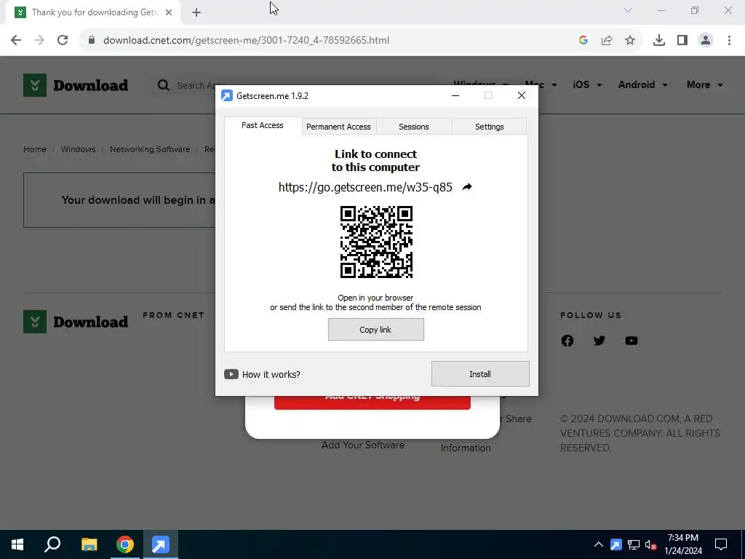Open the Networking Software breadcrumb
The height and width of the screenshot is (559, 745).
pyautogui.click(x=150, y=149)
